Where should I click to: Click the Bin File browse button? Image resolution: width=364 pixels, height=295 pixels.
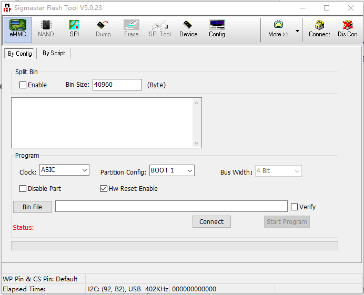point(32,207)
